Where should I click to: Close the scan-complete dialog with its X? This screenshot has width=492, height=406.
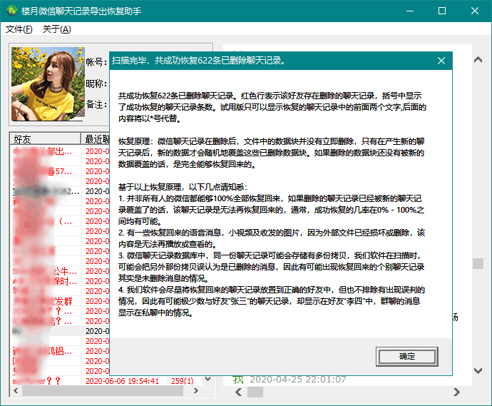point(441,61)
